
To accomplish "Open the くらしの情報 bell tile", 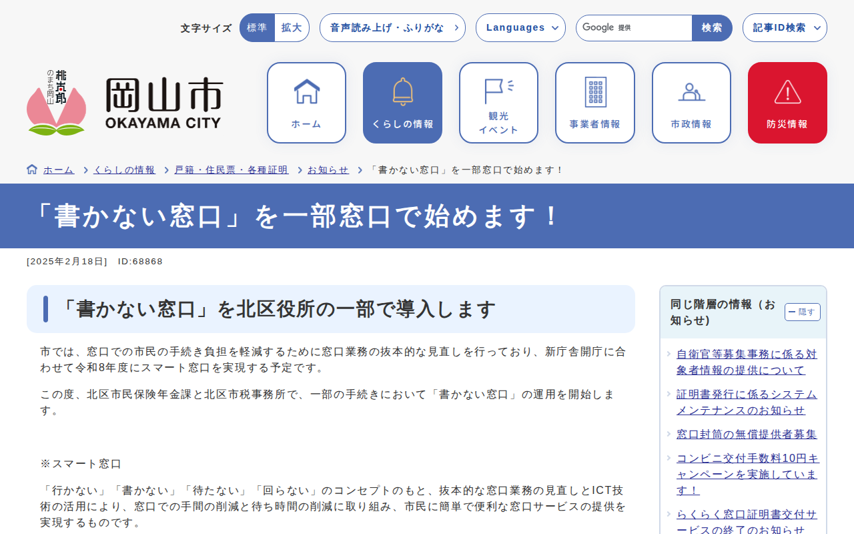I will (402, 103).
